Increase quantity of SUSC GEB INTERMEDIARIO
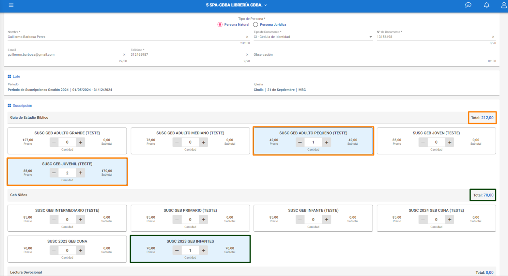This screenshot has width=508, height=276. pyautogui.click(x=81, y=220)
